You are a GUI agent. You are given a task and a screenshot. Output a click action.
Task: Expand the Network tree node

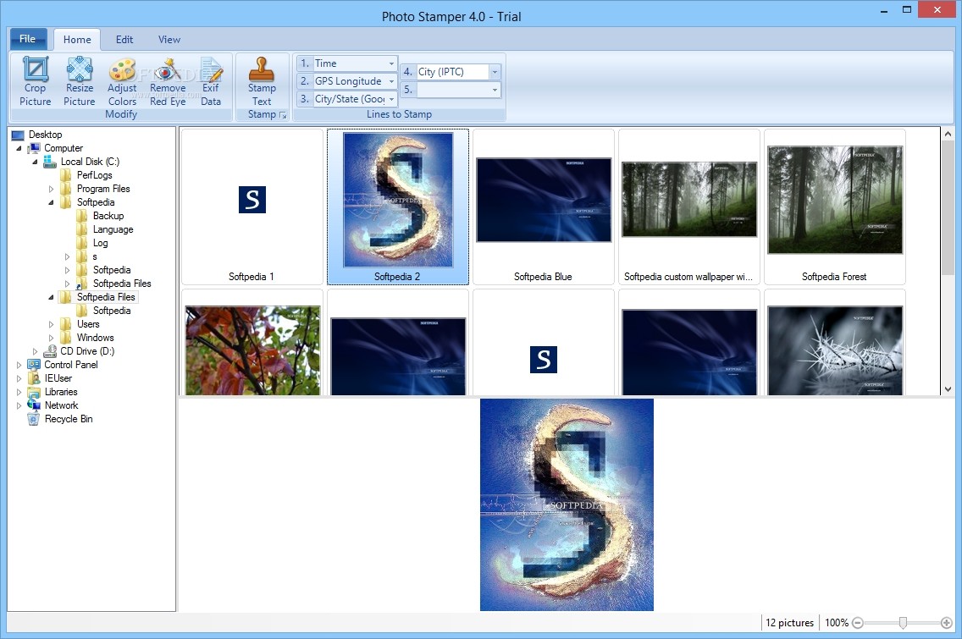pyautogui.click(x=19, y=405)
